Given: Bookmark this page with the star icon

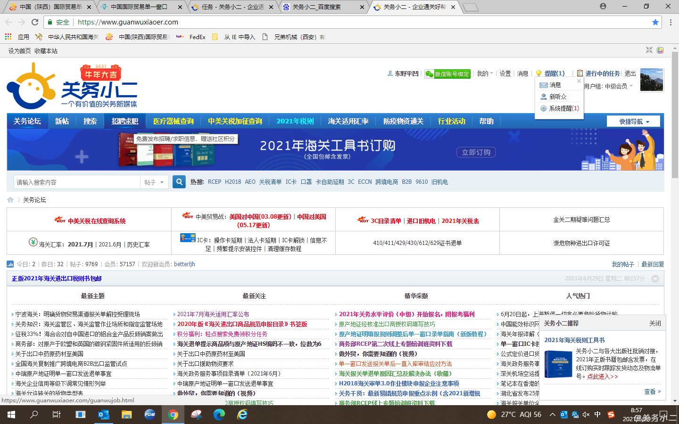Looking at the screenshot, I should coord(655,22).
